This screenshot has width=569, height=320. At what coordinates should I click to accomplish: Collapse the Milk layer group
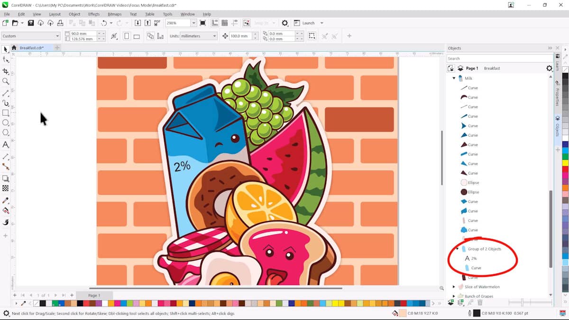[454, 78]
